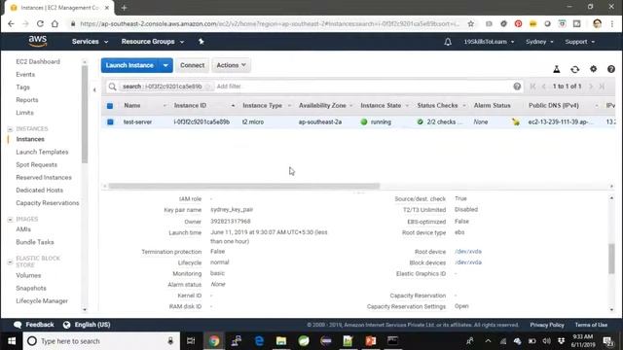Expand the Resource Groups menu
Viewport: 623px width, 350px height.
(x=153, y=42)
